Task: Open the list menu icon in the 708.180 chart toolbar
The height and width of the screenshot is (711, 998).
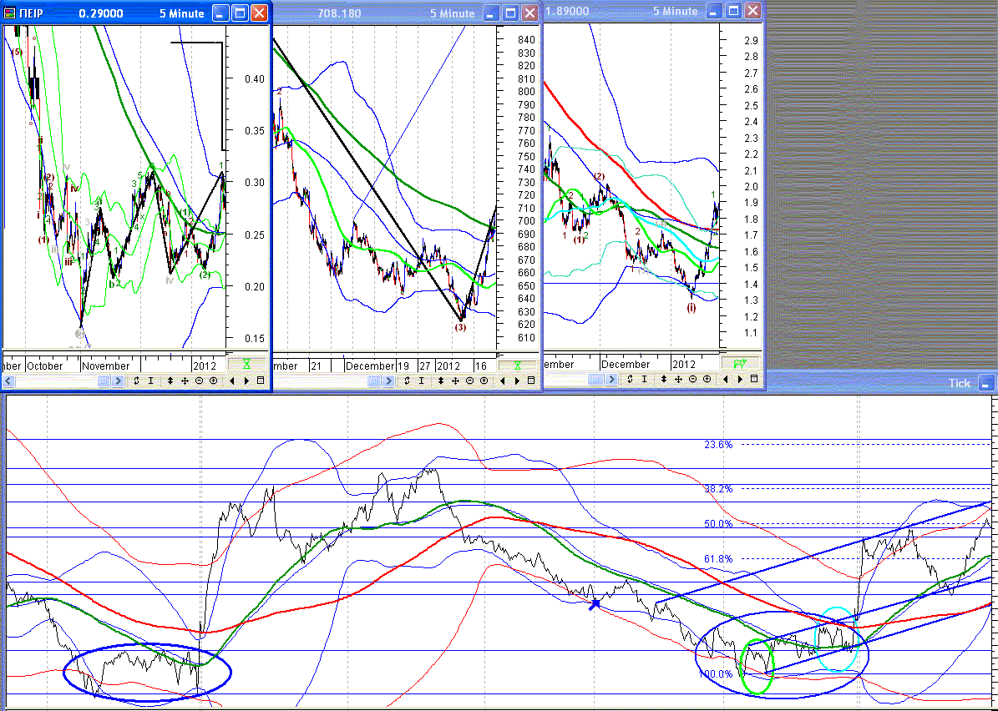Action: (x=531, y=381)
